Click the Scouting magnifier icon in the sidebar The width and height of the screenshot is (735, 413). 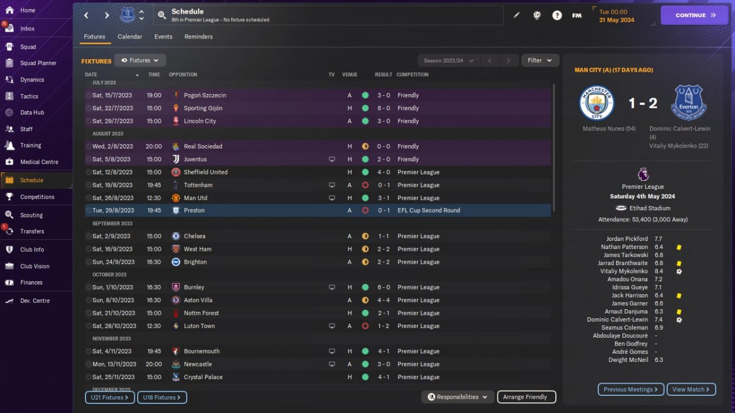[10, 215]
